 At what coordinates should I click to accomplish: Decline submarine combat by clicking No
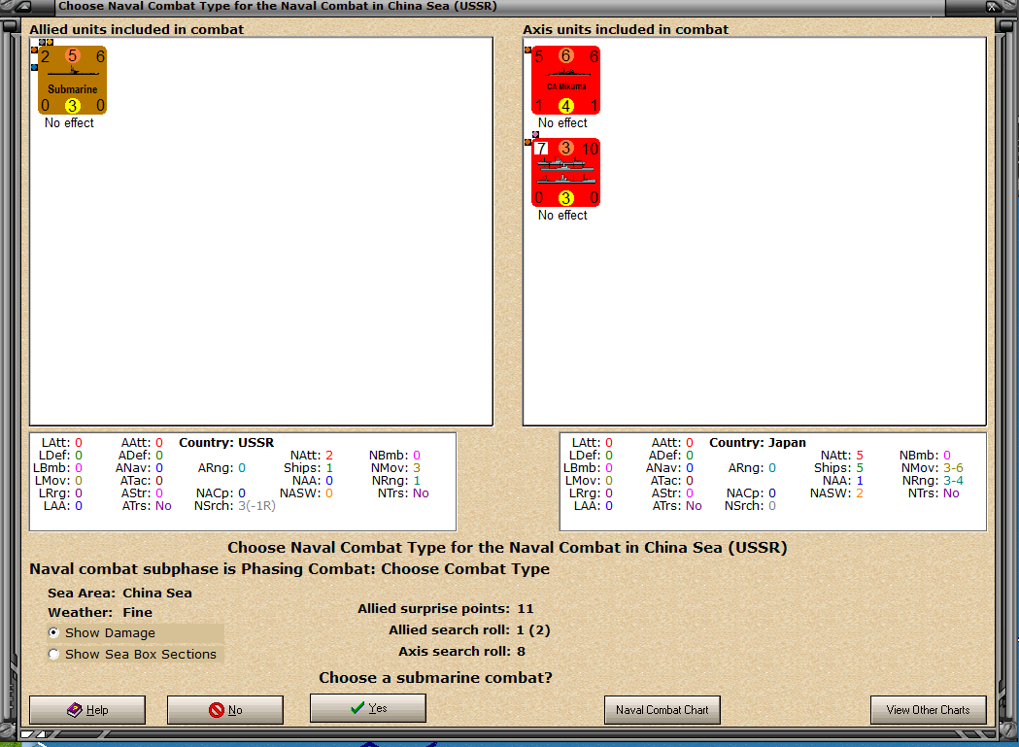click(224, 710)
